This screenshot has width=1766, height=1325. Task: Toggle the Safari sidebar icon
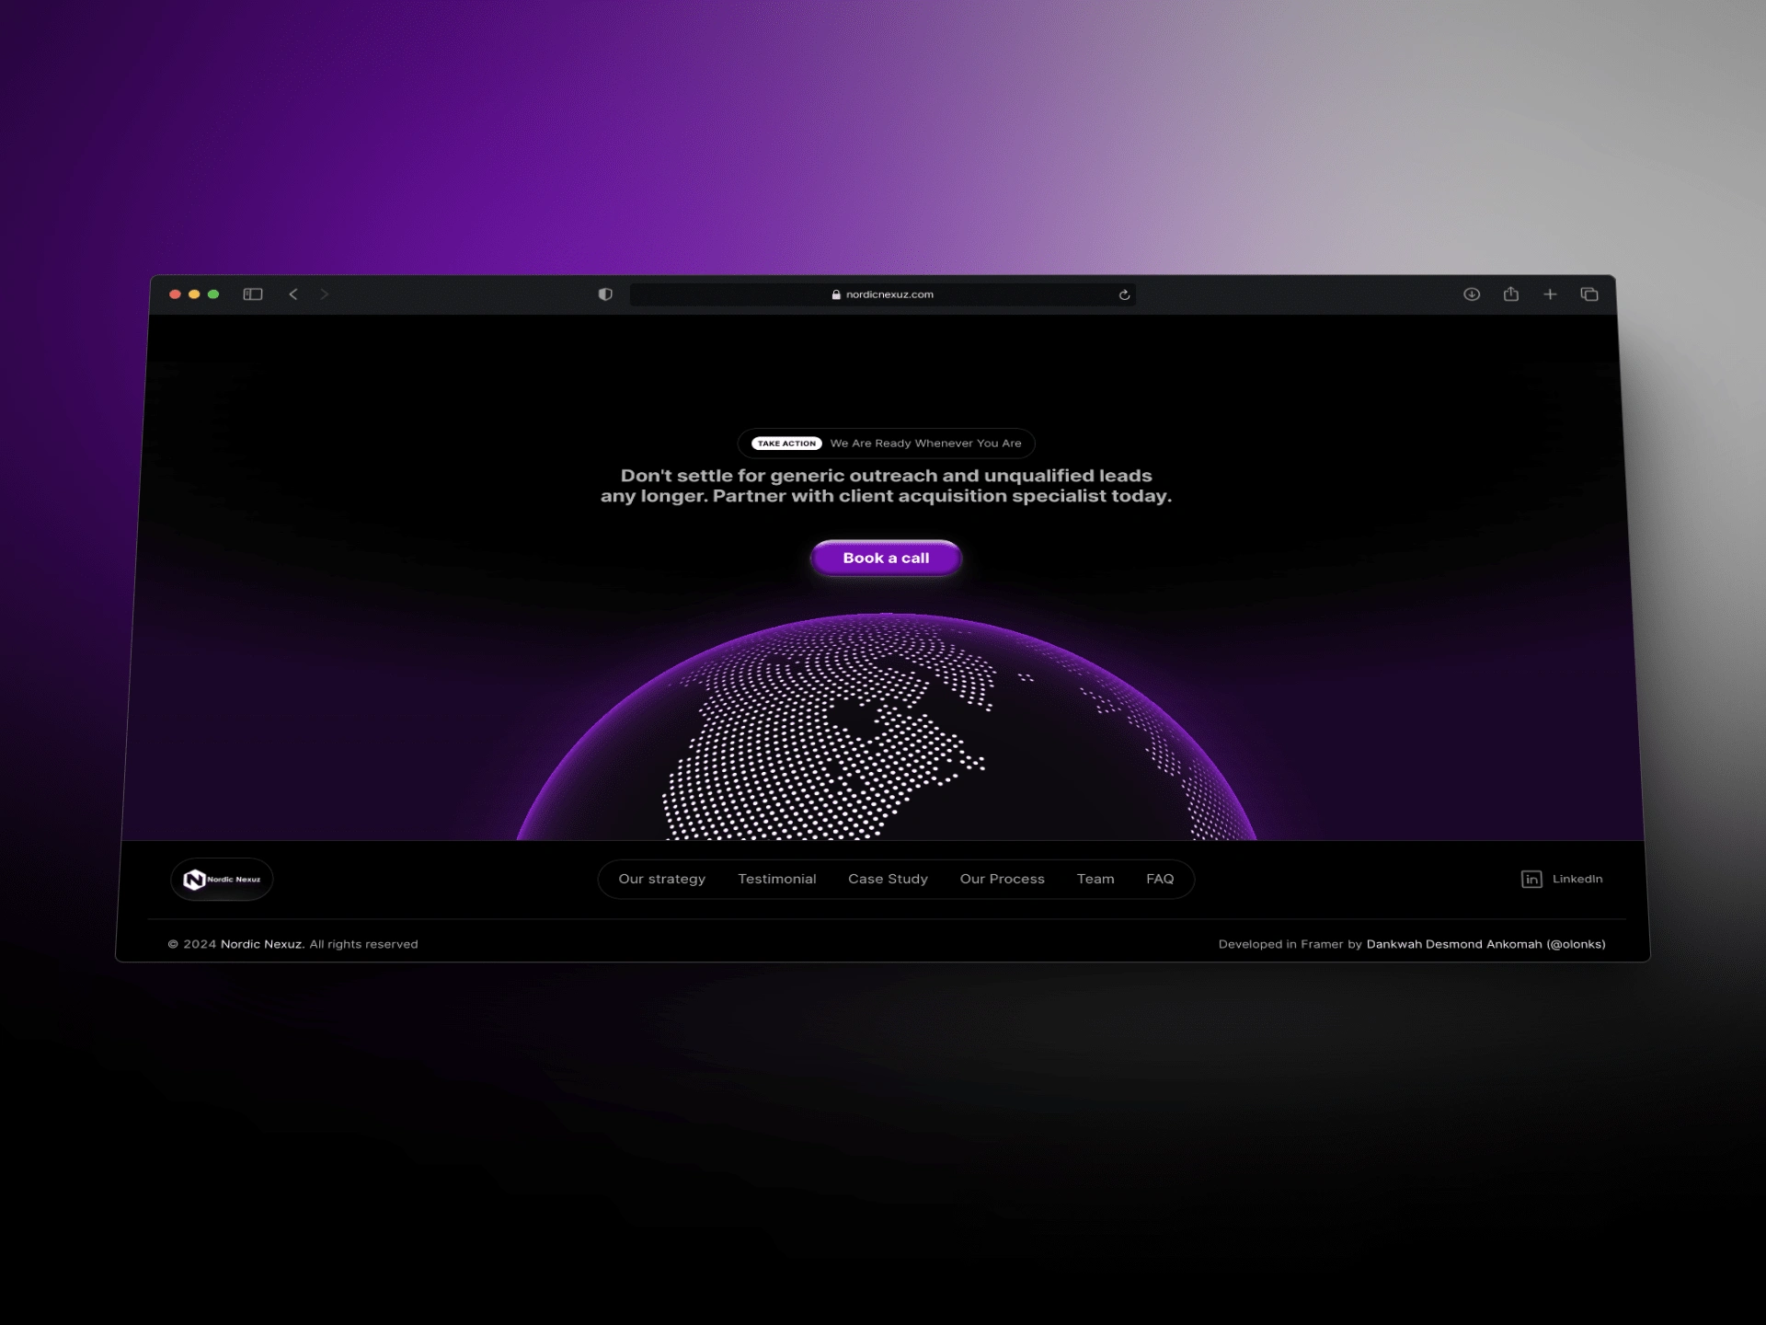(x=253, y=294)
